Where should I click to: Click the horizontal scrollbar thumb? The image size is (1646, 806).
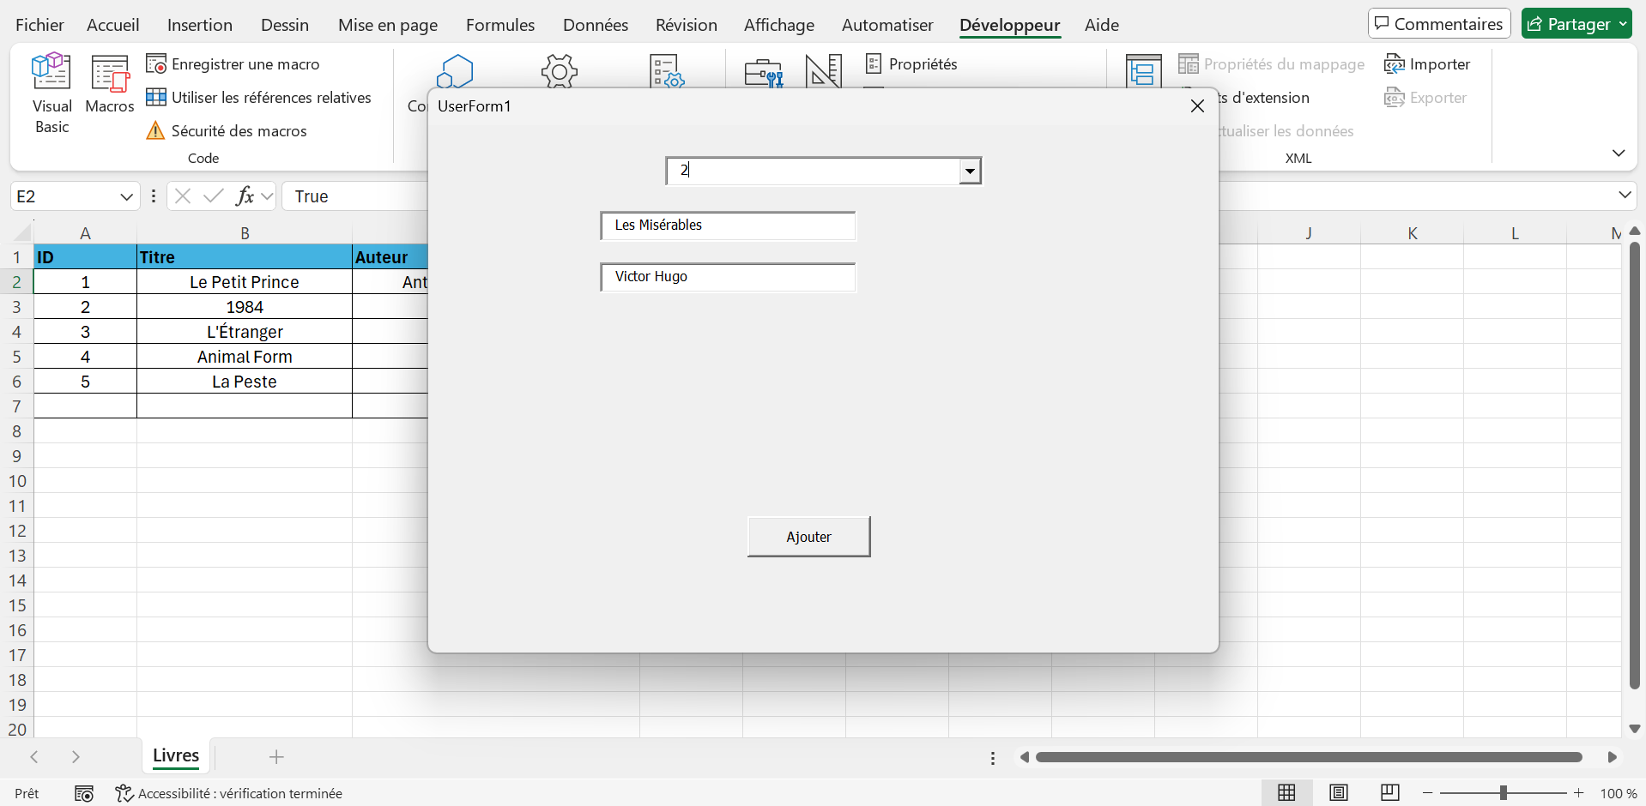pos(1309,757)
